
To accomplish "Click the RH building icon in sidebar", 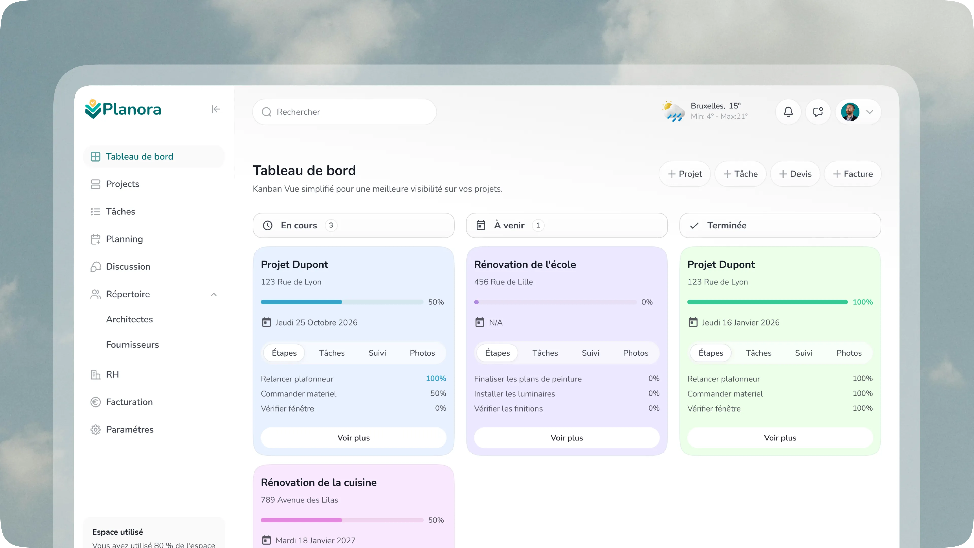I will tap(95, 374).
